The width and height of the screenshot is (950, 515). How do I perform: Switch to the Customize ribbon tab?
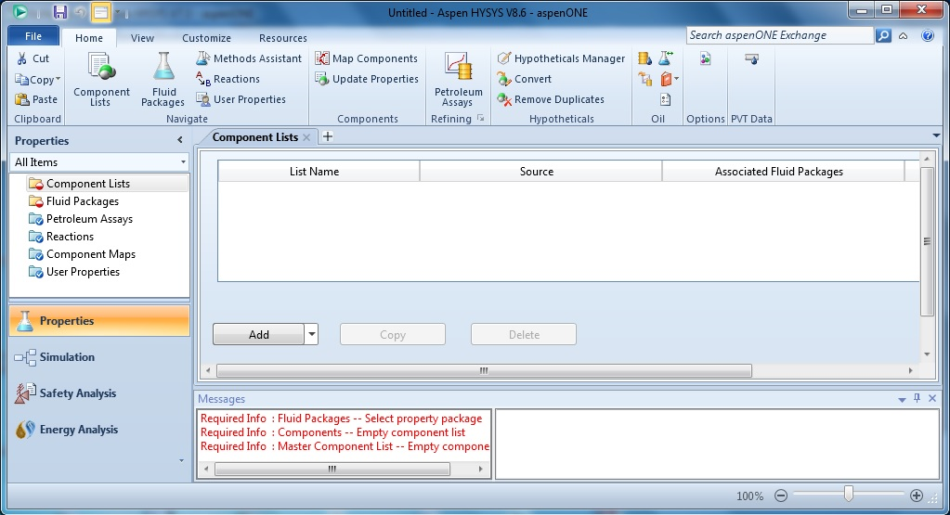(x=206, y=38)
